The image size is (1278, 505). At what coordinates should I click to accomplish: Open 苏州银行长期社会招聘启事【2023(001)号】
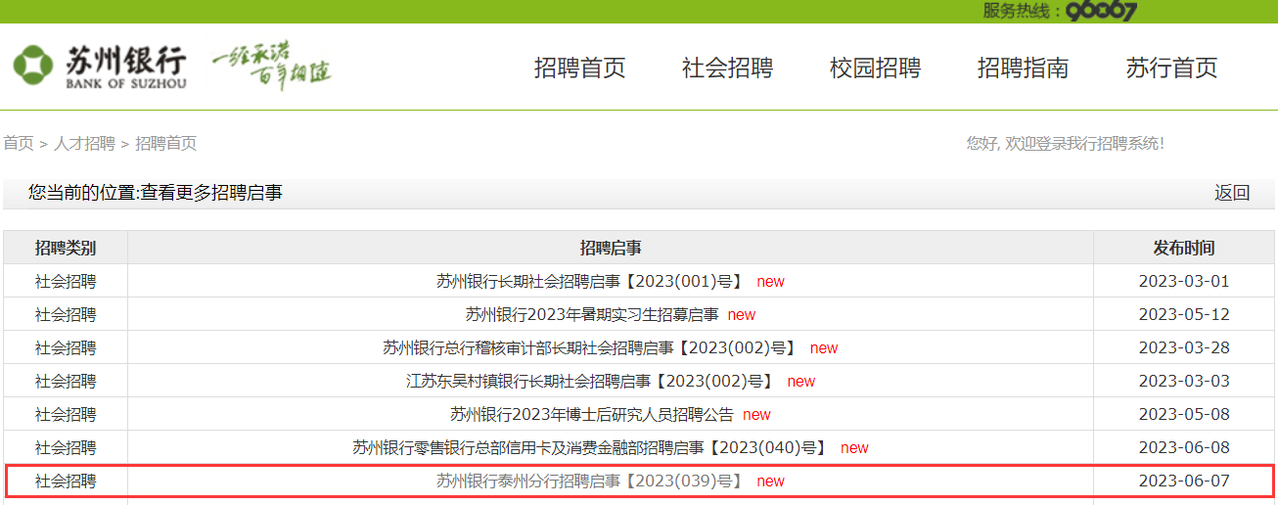click(x=590, y=282)
